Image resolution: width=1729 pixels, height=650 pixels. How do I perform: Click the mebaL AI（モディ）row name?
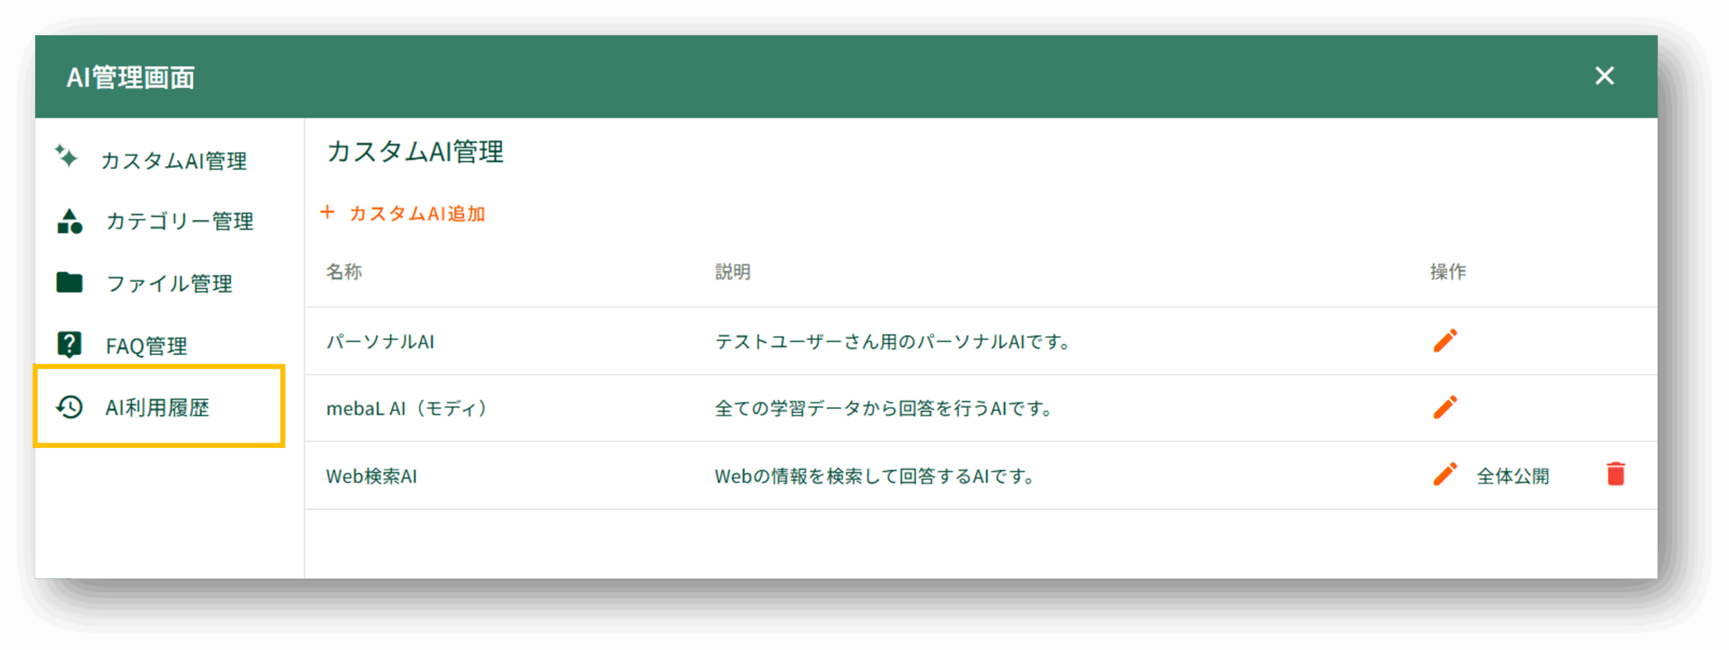tap(407, 409)
